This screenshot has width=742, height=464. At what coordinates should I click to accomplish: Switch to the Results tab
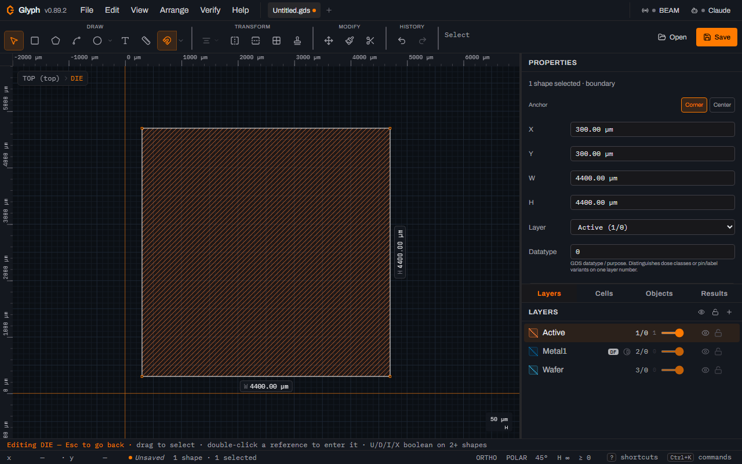[x=714, y=293]
